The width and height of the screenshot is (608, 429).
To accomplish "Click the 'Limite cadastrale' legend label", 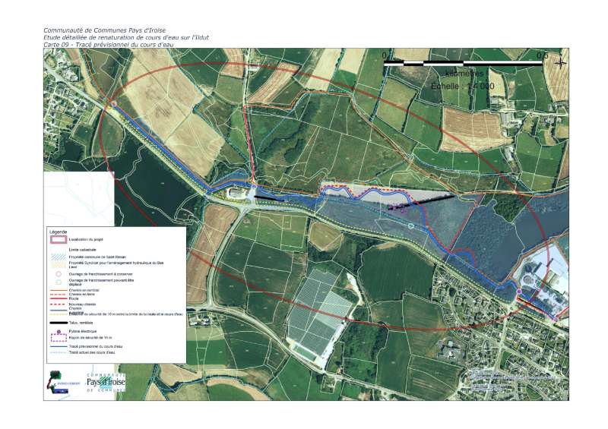I will [x=81, y=249].
